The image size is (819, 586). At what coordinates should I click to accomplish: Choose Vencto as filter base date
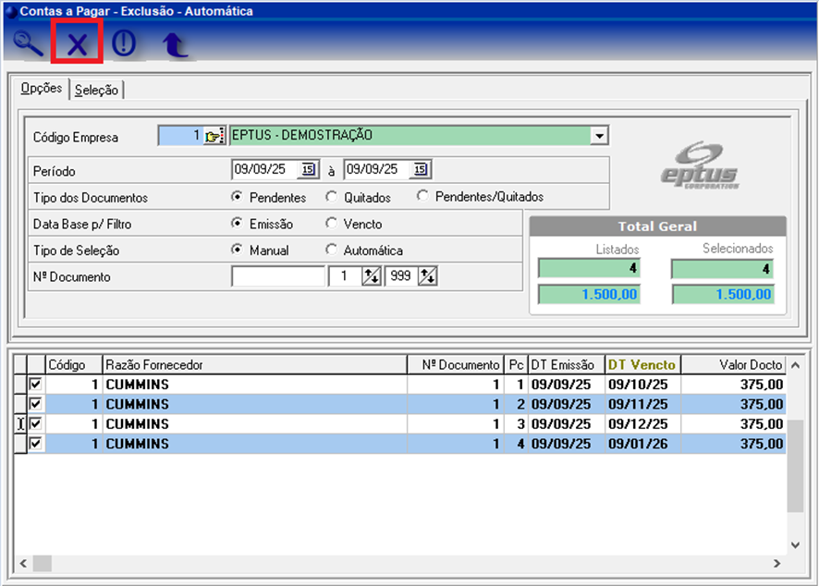coord(332,224)
